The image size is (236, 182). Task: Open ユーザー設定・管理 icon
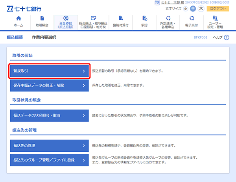[215, 18]
